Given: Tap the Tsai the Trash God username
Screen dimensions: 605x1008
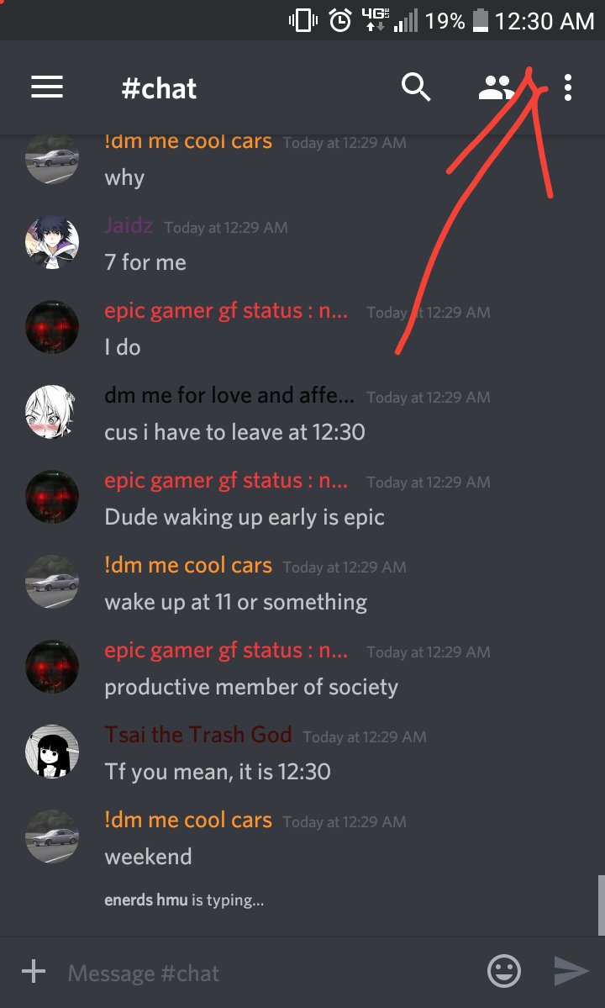Looking at the screenshot, I should coord(197,734).
